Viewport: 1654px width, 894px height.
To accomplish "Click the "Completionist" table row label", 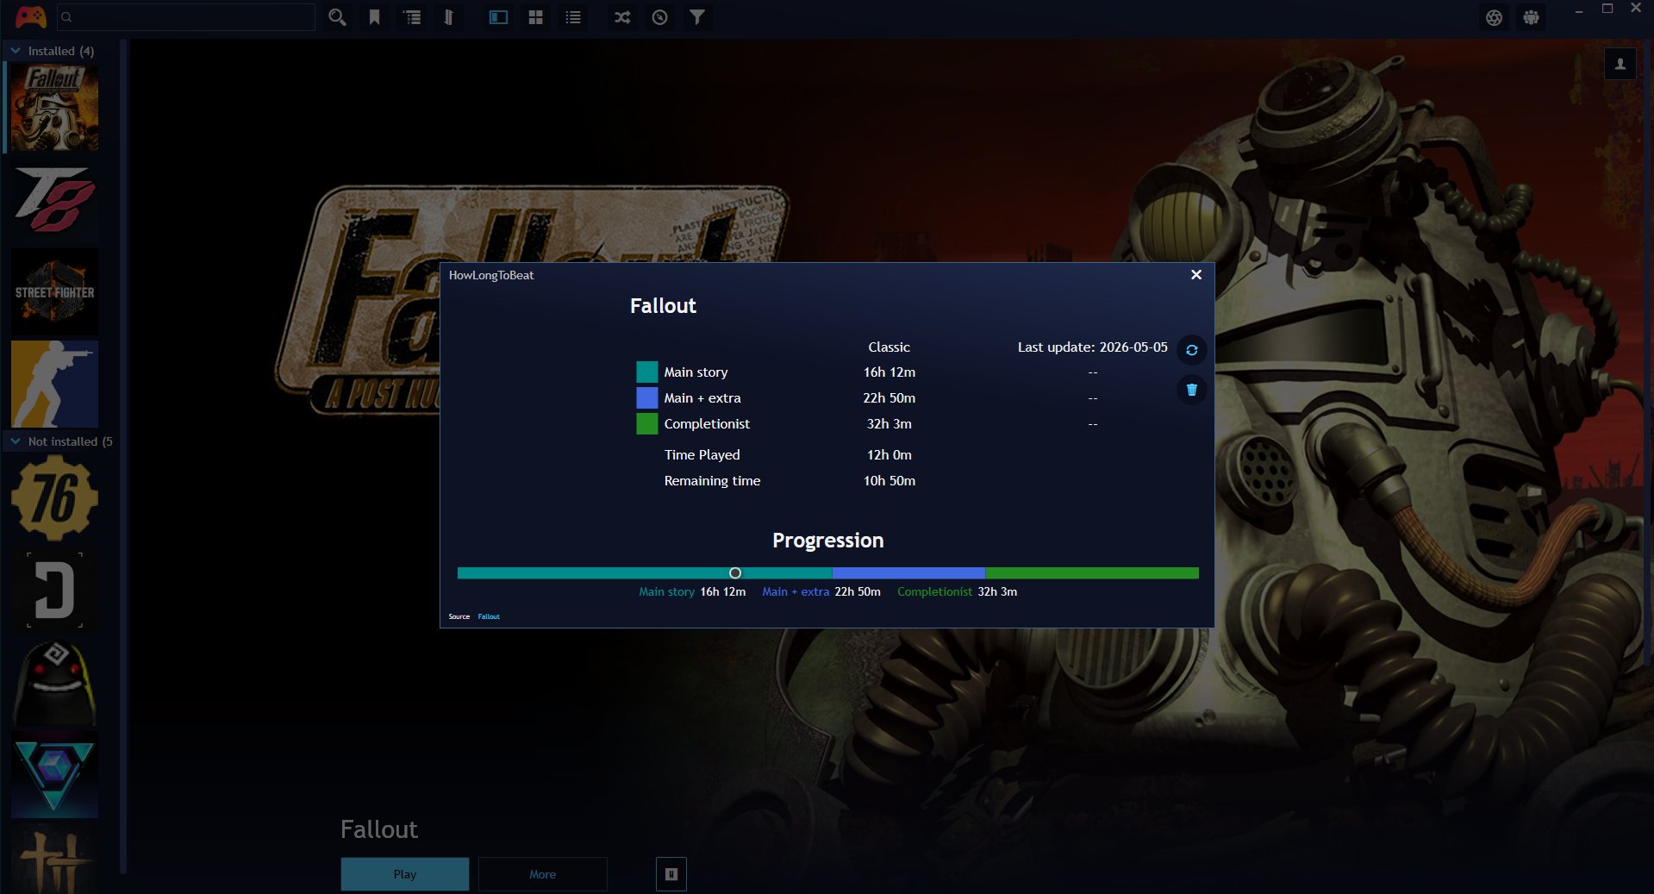I will [x=707, y=424].
